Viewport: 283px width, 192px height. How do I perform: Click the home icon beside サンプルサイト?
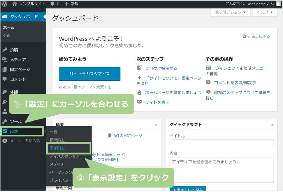coord(15,4)
